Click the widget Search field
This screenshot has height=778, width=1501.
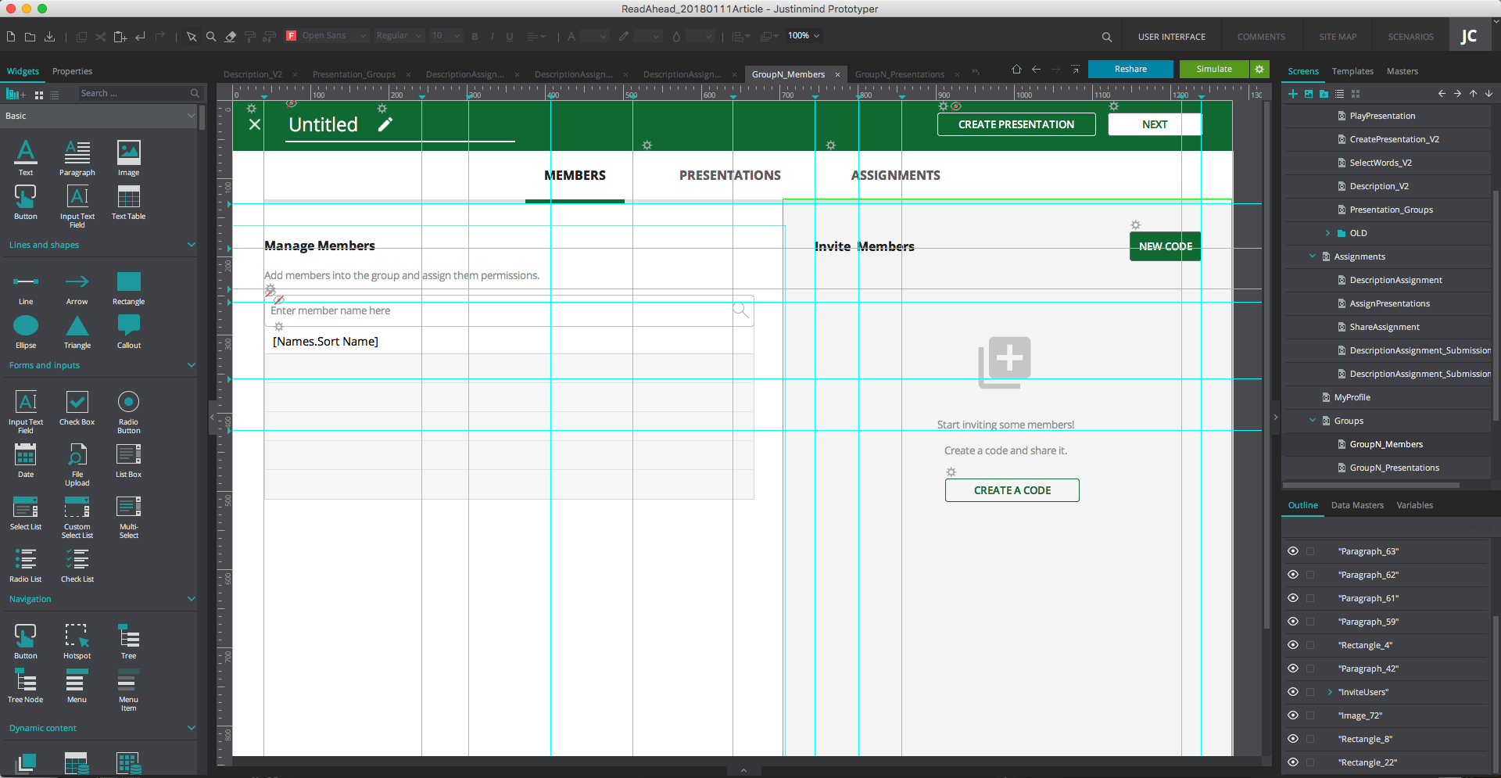pyautogui.click(x=133, y=94)
